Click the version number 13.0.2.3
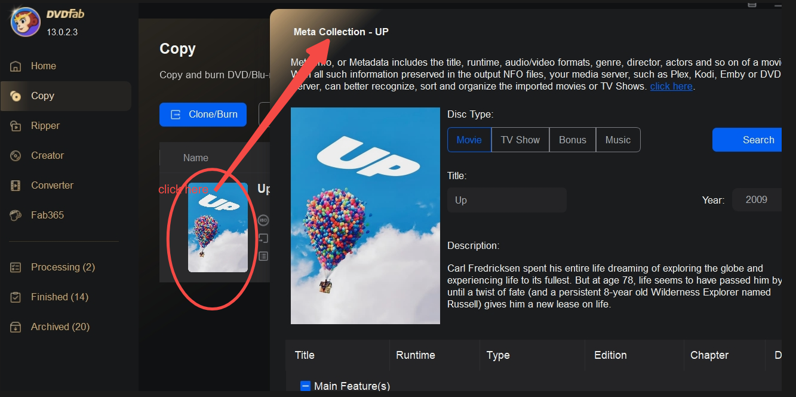The width and height of the screenshot is (796, 397). tap(62, 32)
